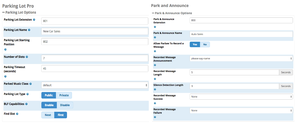Open help icon under Parking Timeout (seconds)
295x128 pixels.
[5, 76]
